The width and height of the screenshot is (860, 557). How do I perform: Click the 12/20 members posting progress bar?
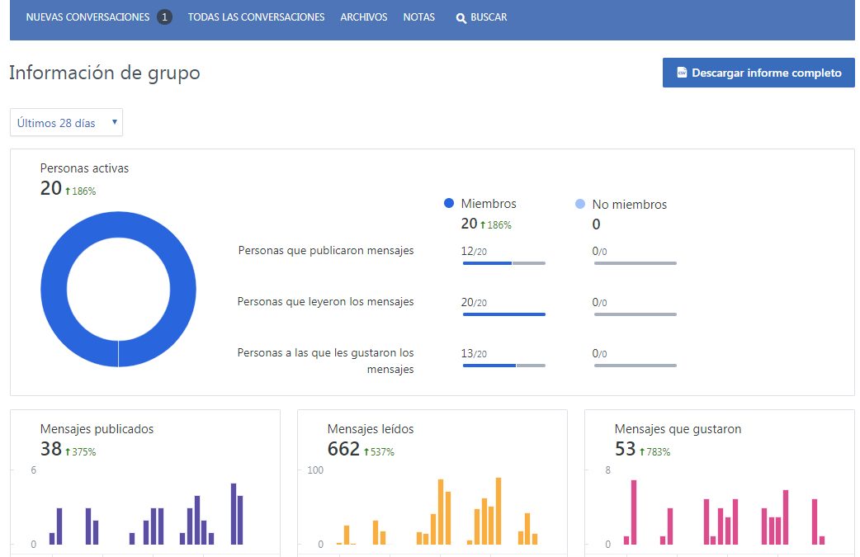click(x=503, y=263)
